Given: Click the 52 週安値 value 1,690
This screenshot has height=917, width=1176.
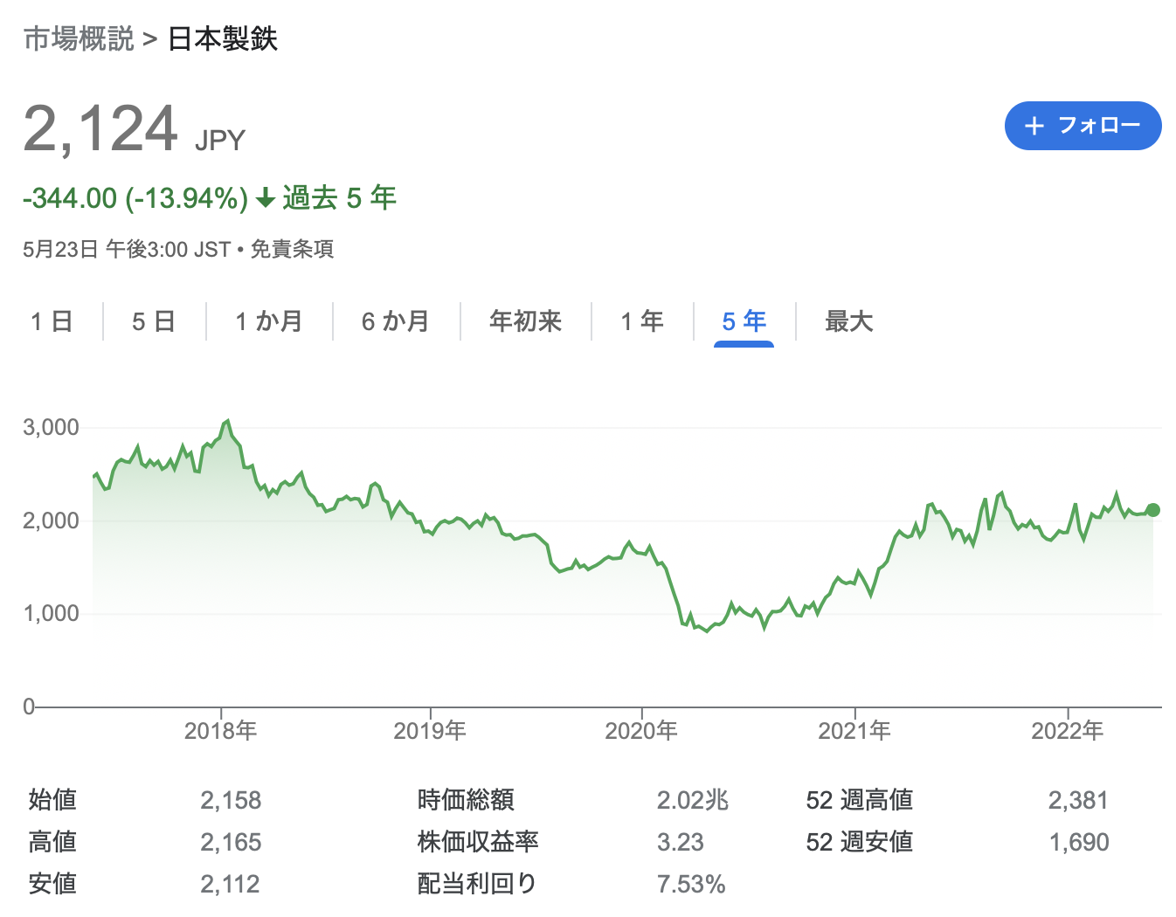Looking at the screenshot, I should 1078,842.
